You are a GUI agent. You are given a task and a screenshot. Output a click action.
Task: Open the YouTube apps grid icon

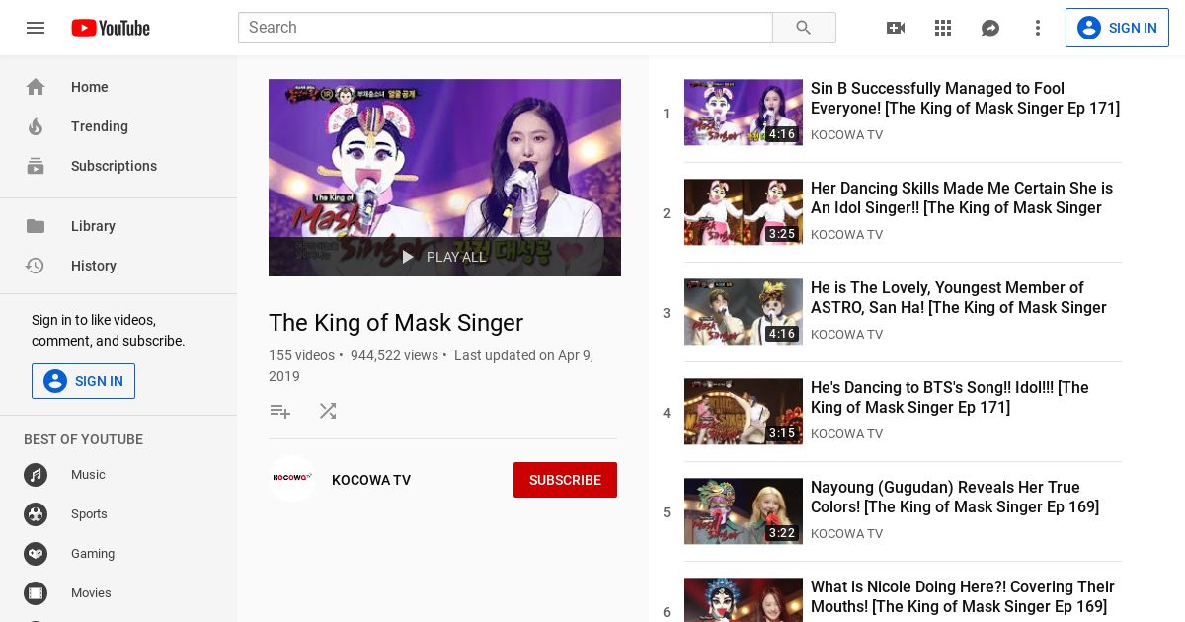[943, 28]
